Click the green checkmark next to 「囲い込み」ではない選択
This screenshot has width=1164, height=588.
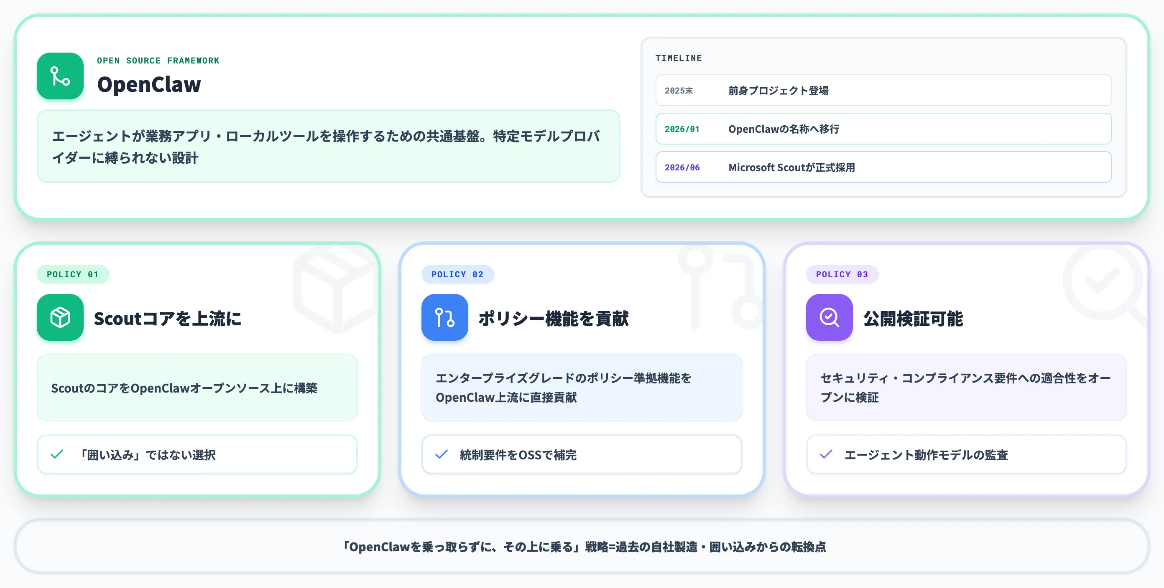pos(57,454)
